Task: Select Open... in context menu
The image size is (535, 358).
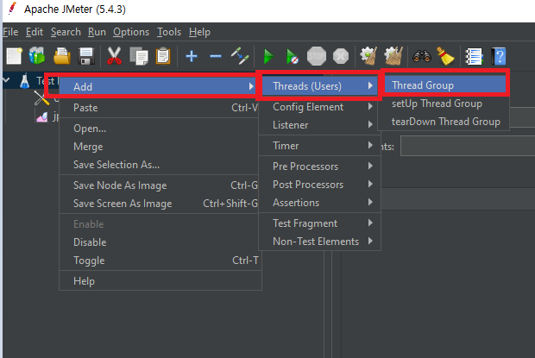Action: point(159,129)
